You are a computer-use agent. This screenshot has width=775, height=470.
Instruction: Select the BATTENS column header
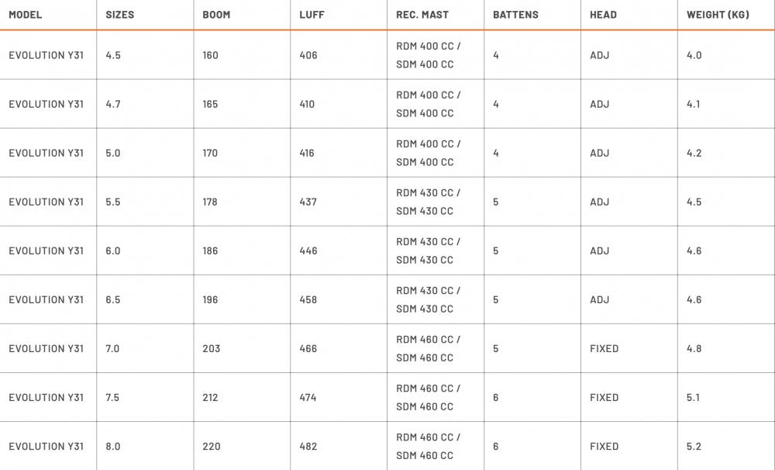click(x=515, y=15)
